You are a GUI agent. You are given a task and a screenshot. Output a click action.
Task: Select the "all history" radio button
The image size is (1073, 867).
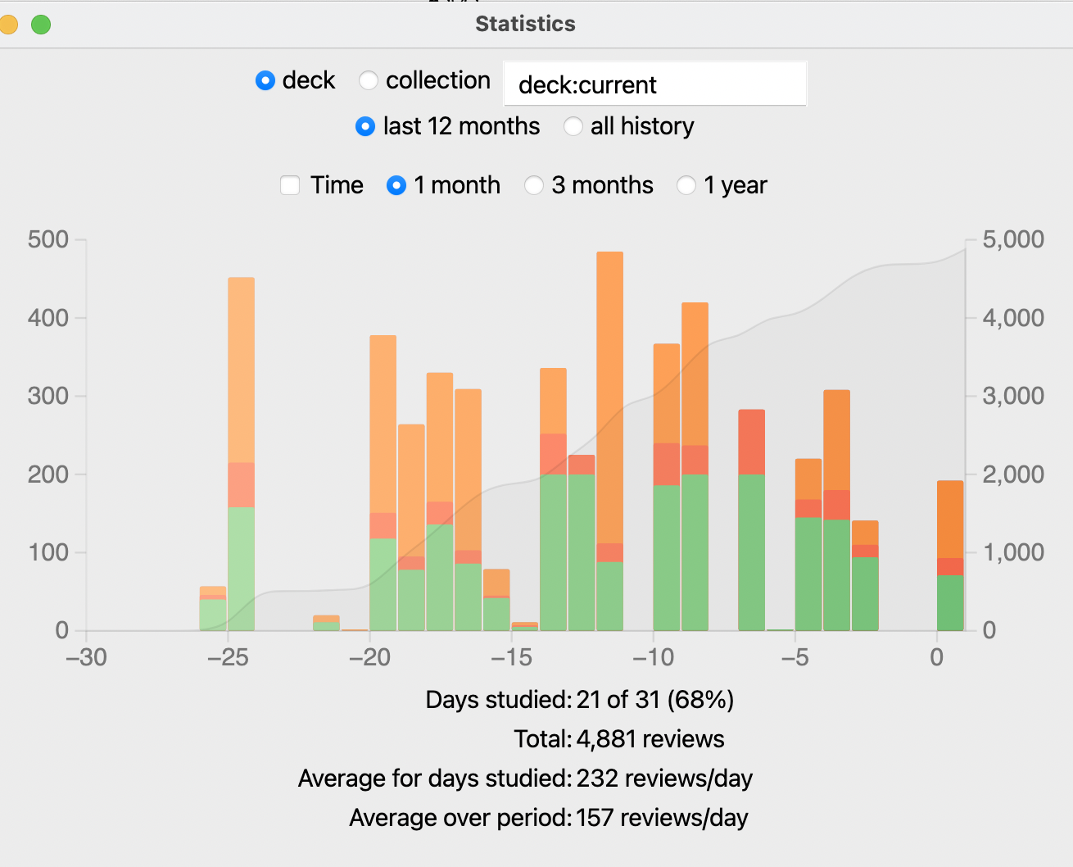[x=573, y=126]
